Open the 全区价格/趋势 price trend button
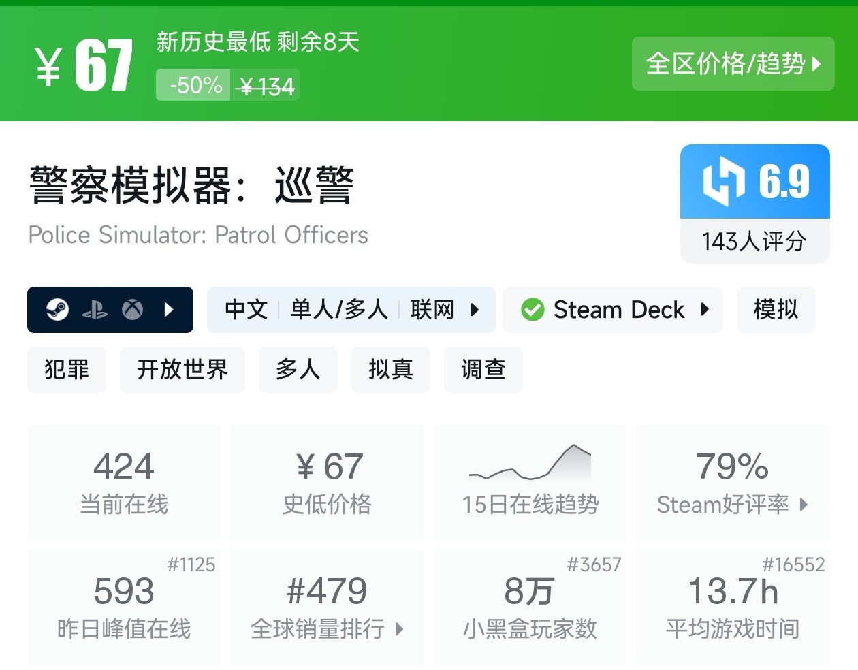Image resolution: width=858 pixels, height=670 pixels. 733,64
